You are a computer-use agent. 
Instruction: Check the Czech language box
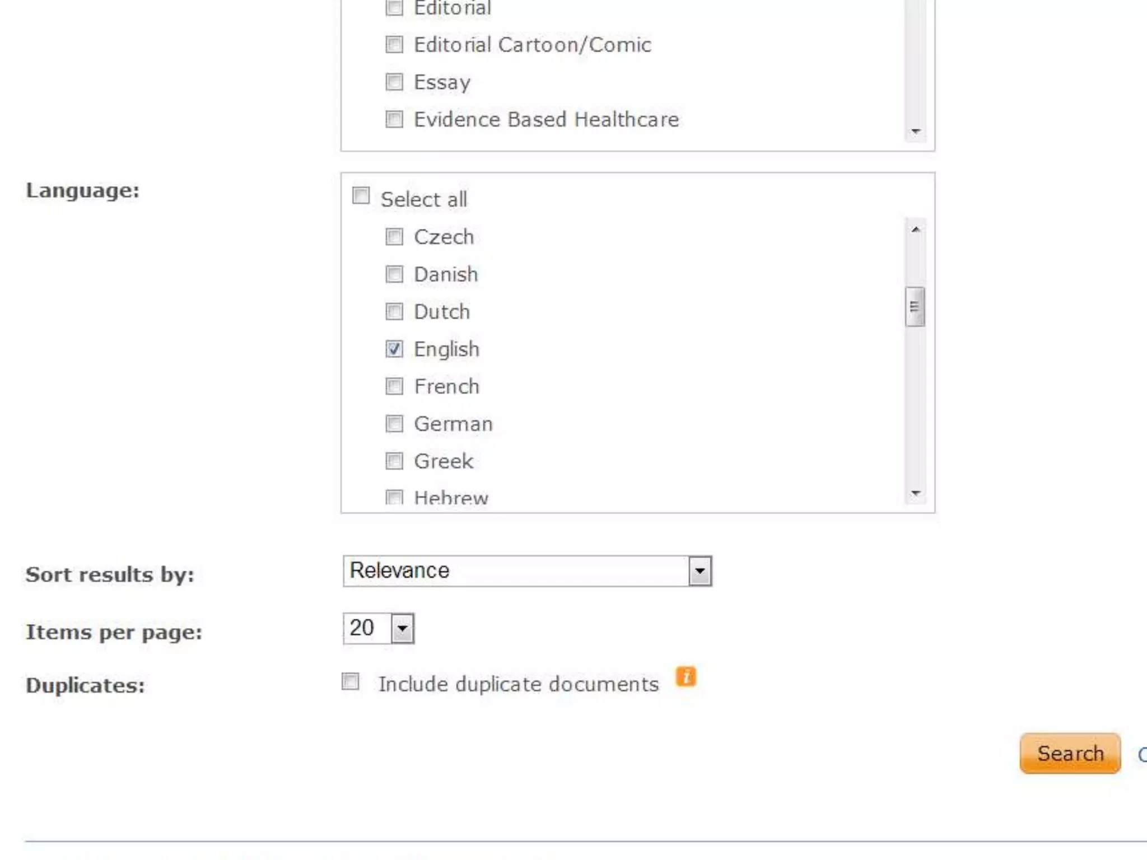[x=394, y=237]
